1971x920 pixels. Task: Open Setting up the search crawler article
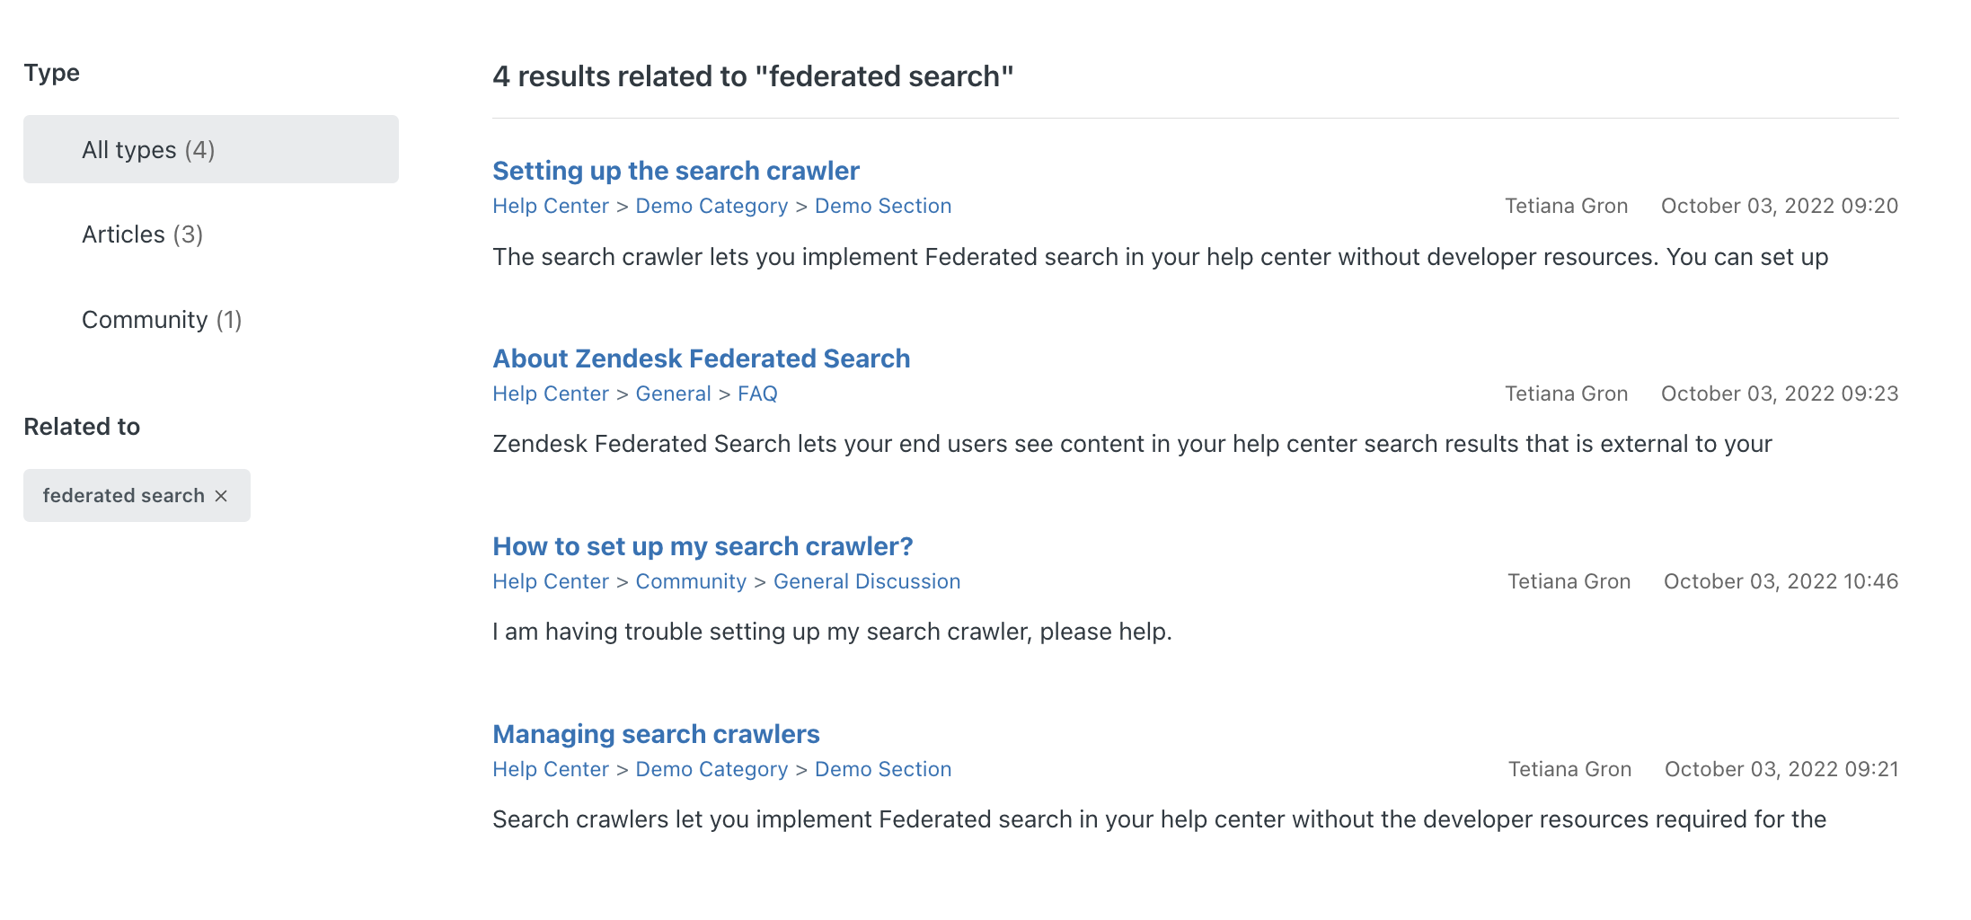coord(676,171)
